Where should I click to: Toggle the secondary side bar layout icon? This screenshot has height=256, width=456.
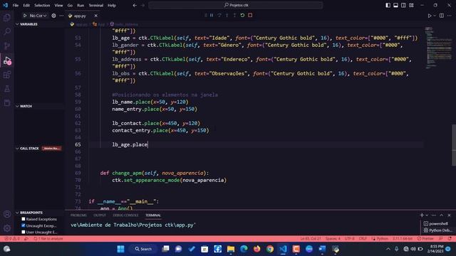[x=403, y=5]
